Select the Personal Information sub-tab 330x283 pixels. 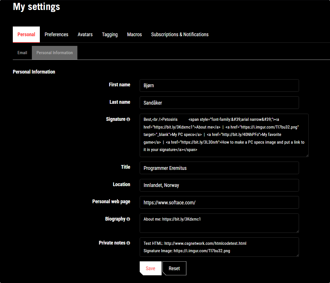click(54, 52)
